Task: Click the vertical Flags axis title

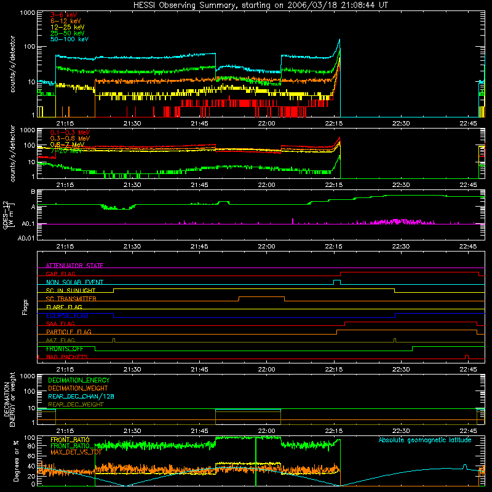Action: coord(25,307)
